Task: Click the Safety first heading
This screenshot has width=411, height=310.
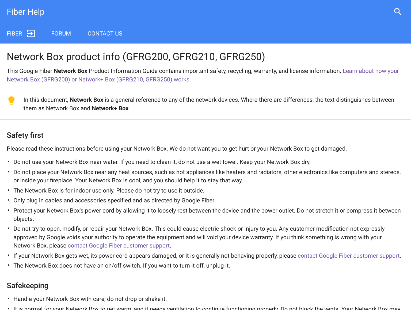Action: coord(25,135)
